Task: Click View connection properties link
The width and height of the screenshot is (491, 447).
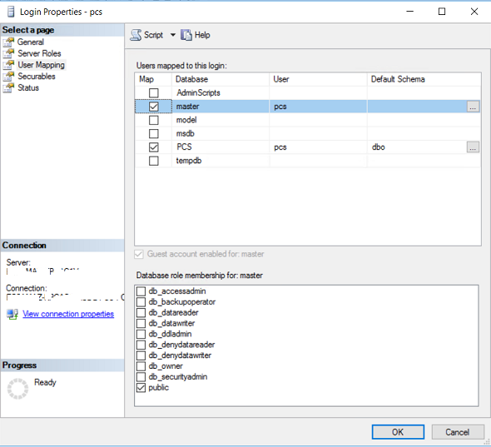Action: [68, 314]
